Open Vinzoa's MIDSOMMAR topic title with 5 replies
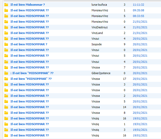 click(30, 101)
